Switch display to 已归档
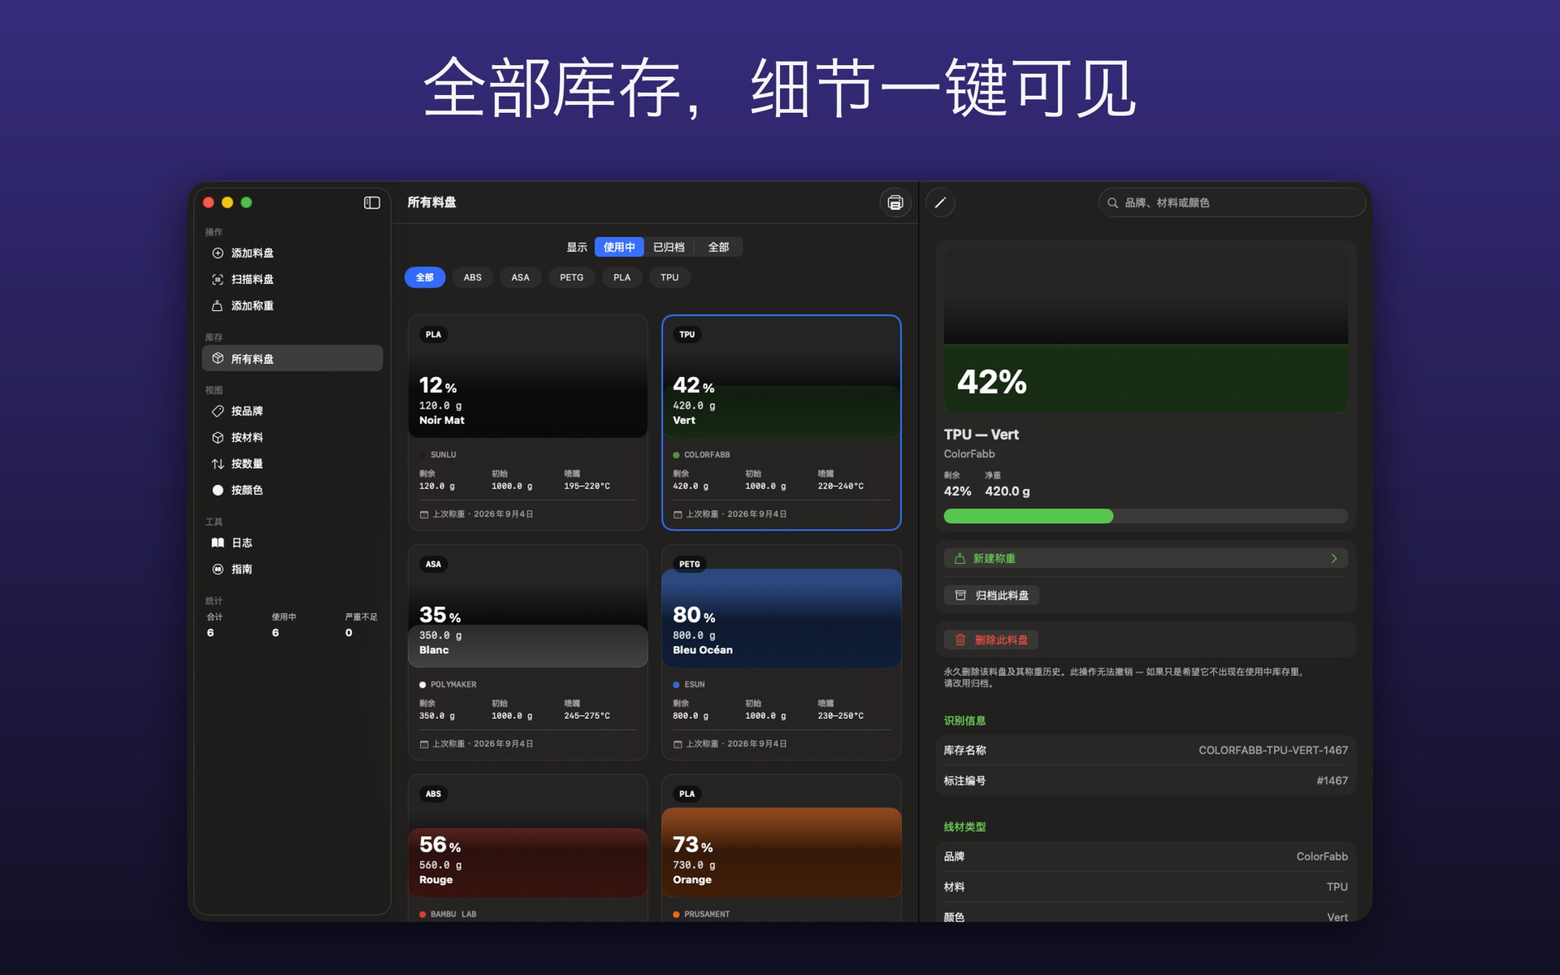Viewport: 1560px width, 975px height. click(x=669, y=247)
